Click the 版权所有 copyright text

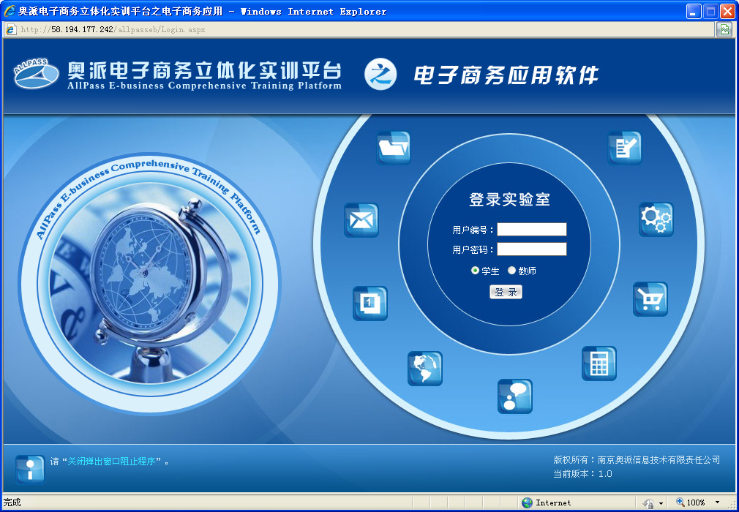pyautogui.click(x=637, y=460)
